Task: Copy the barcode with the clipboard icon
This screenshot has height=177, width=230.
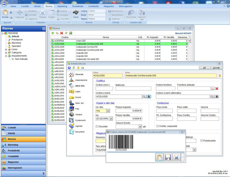Action: point(159,157)
